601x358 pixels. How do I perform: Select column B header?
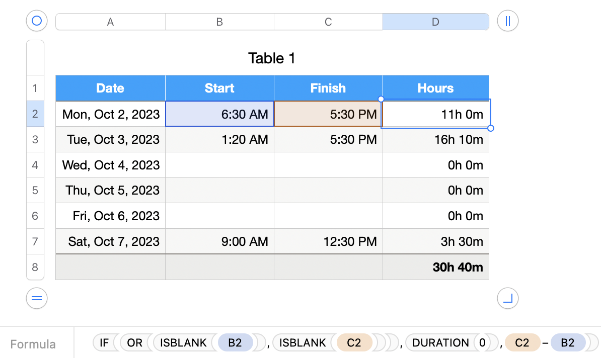point(219,22)
